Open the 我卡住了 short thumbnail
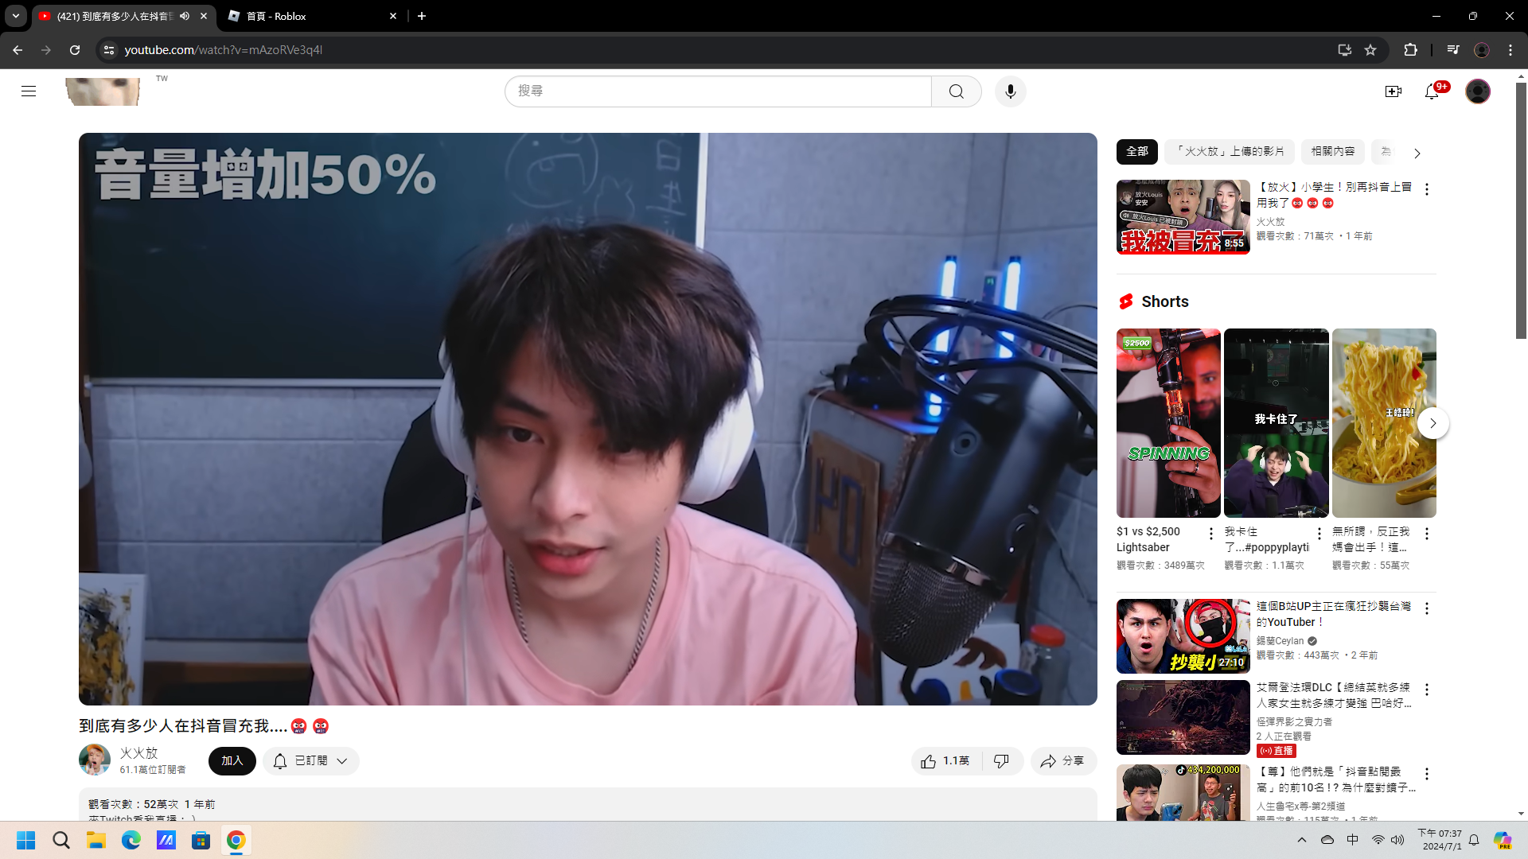The image size is (1528, 859). tap(1277, 423)
